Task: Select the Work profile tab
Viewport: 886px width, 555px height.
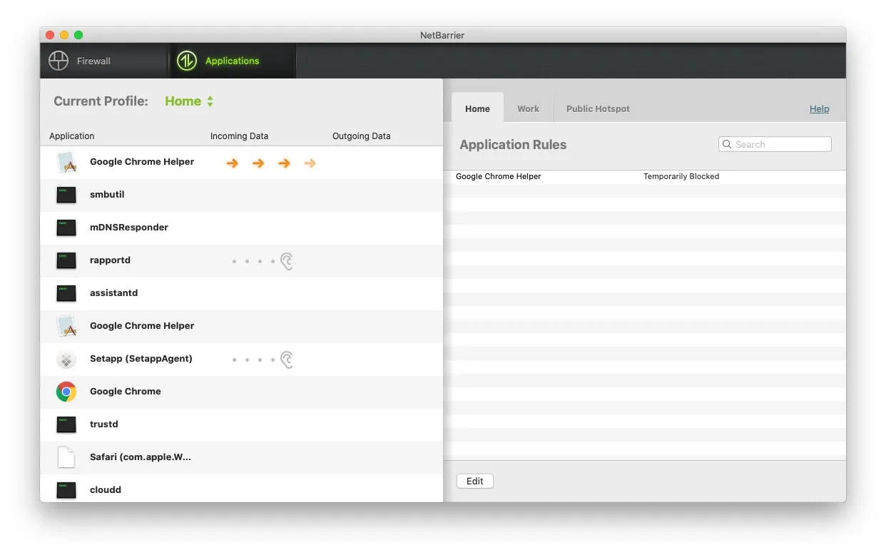Action: click(x=528, y=108)
